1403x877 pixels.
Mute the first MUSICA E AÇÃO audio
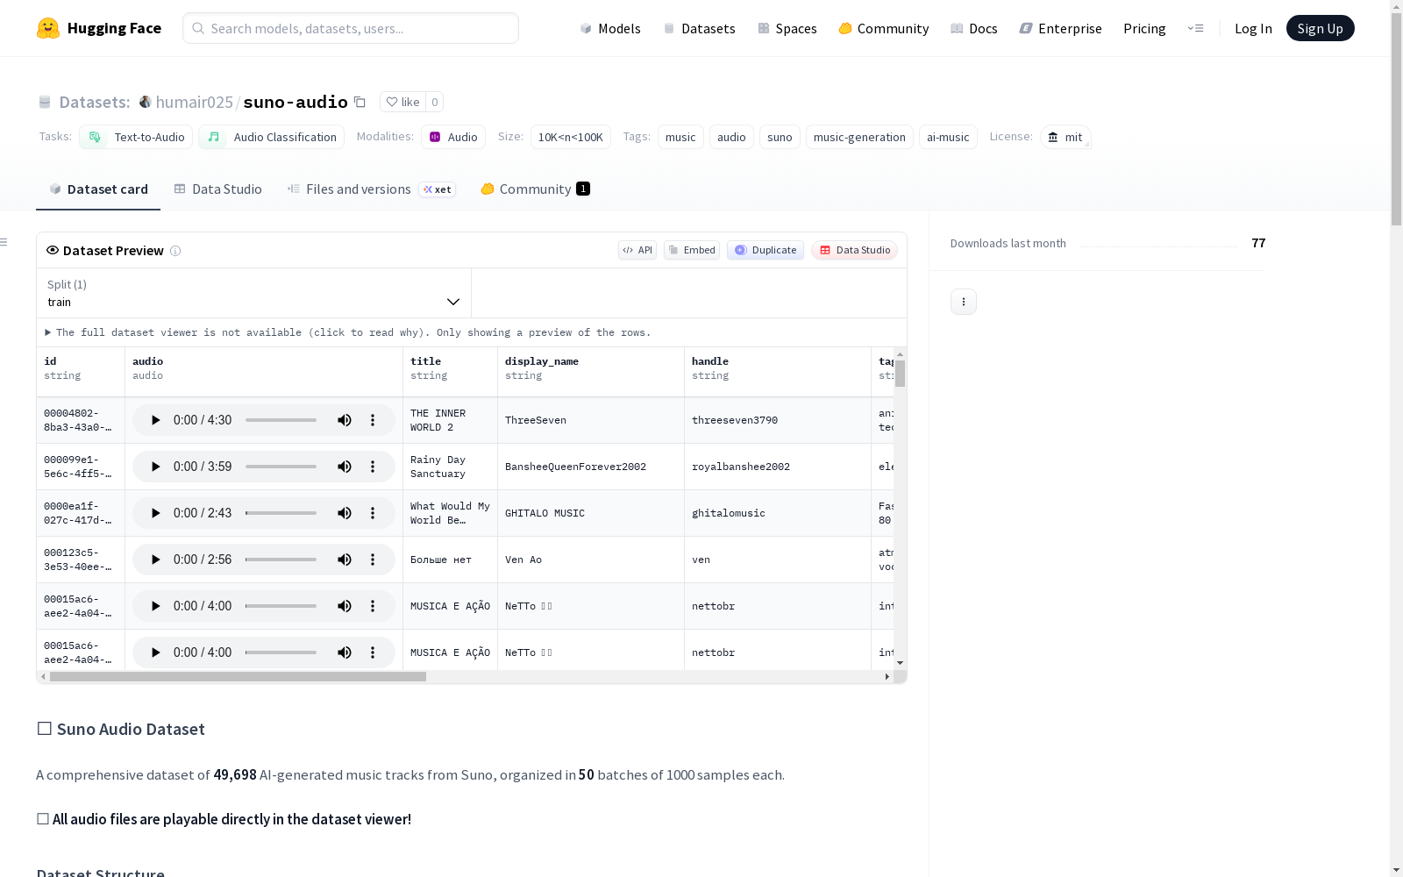coord(345,606)
